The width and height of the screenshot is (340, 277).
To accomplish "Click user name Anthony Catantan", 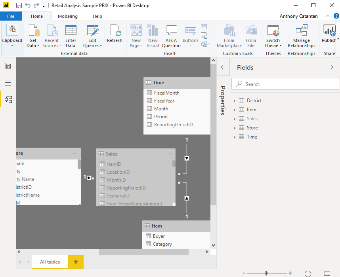I will point(298,16).
